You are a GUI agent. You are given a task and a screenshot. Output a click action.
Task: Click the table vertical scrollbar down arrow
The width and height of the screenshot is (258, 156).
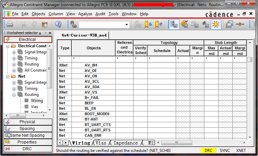pos(250,137)
